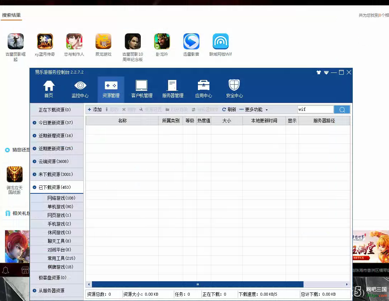
Task: Click the 添加 add button
Action: point(95,109)
